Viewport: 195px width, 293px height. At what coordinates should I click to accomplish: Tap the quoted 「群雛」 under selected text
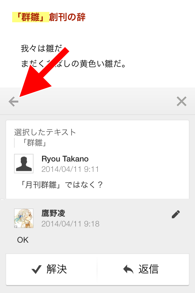[x=33, y=143]
